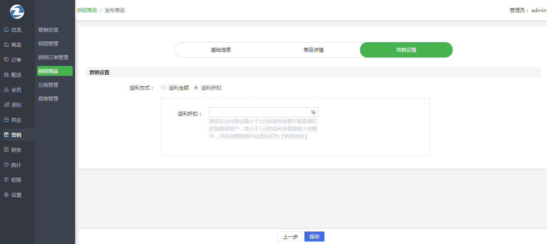Open 商品 in the main sidebar

17,45
